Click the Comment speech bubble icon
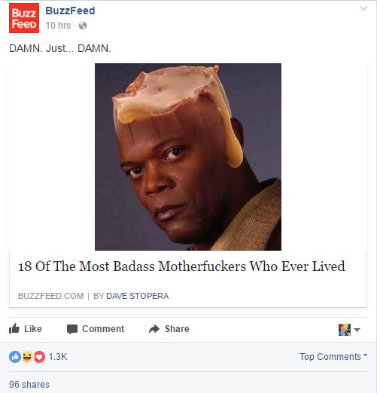377x393 pixels. [x=72, y=329]
